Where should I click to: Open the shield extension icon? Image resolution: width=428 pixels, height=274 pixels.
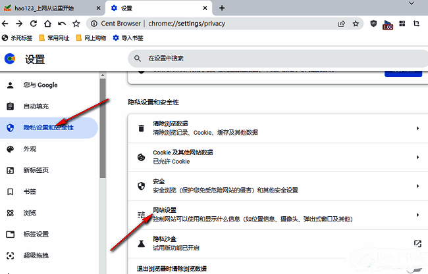tap(373, 24)
